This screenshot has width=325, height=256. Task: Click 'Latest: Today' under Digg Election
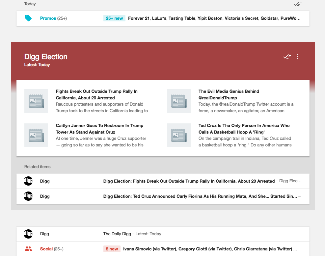pos(37,64)
